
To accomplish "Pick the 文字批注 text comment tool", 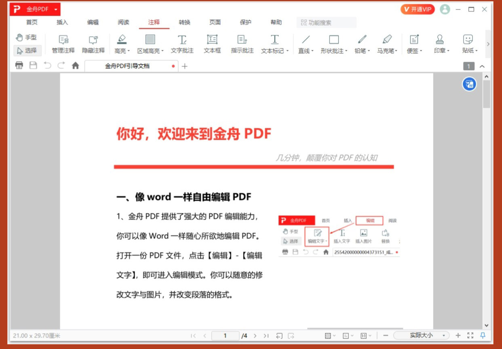I will coord(182,44).
